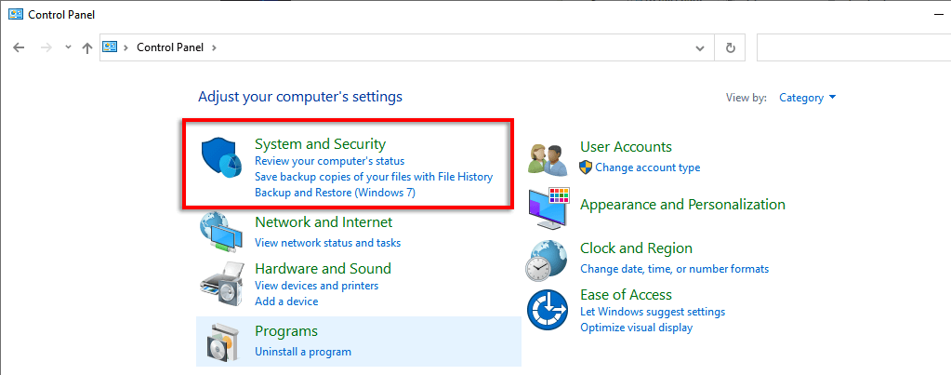Image resolution: width=951 pixels, height=375 pixels.
Task: Click the Control Panel search box
Action: (x=851, y=47)
